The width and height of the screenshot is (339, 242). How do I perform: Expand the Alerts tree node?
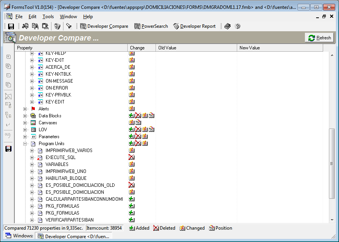[25, 108]
